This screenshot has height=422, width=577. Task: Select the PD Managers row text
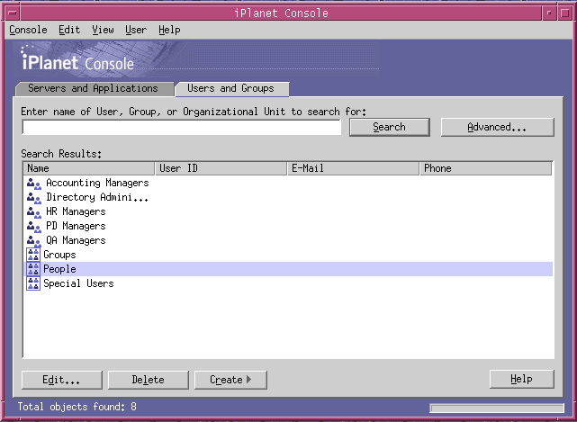[76, 226]
